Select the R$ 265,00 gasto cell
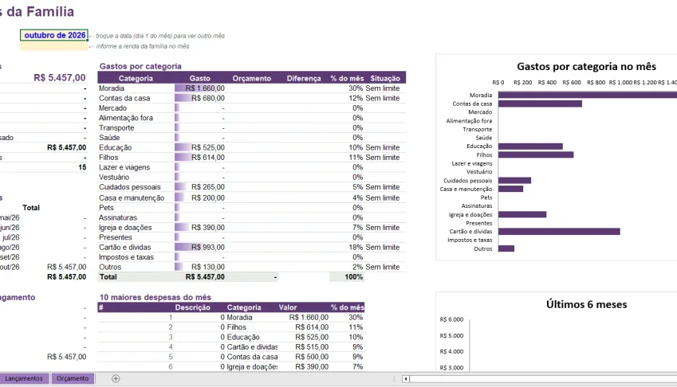 pyautogui.click(x=200, y=187)
